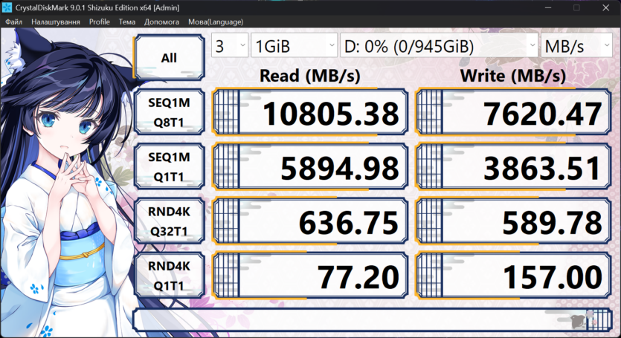Launch the RND4K Q32T1 benchmark
Image resolution: width=621 pixels, height=338 pixels.
click(x=169, y=221)
